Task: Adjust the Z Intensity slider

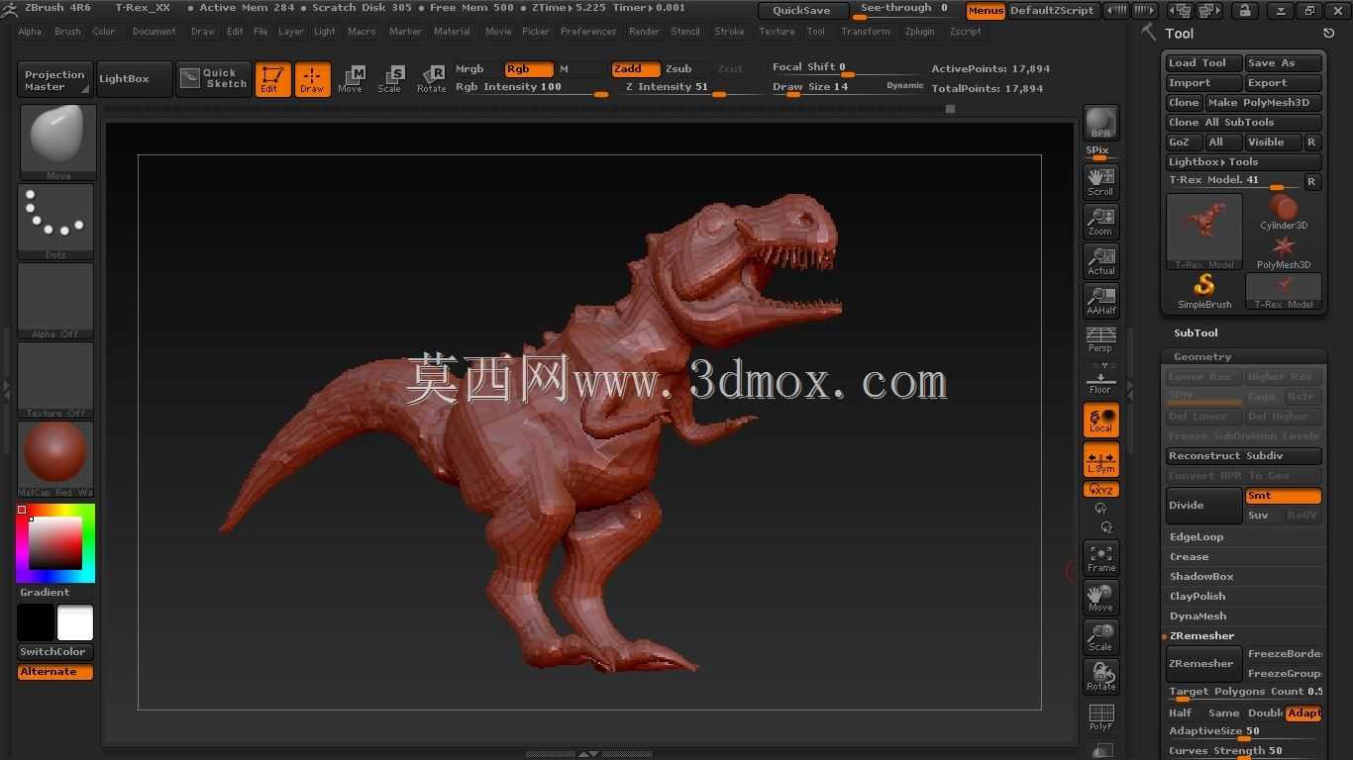Action: tap(689, 88)
